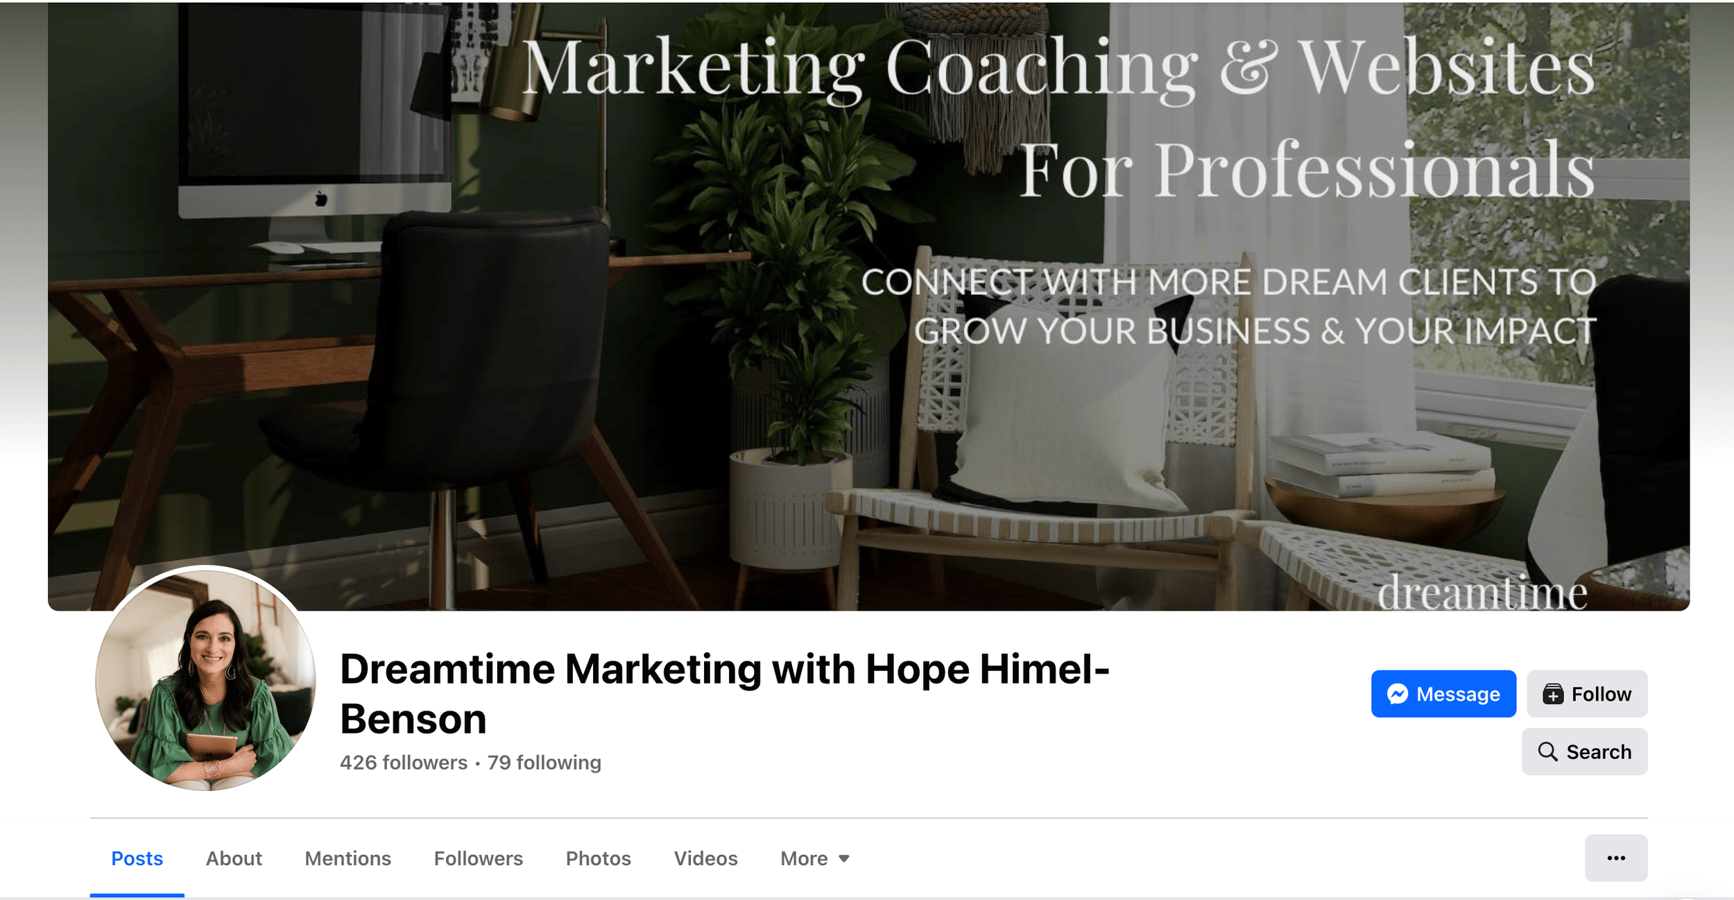
Task: View the round profile picture
Action: point(205,678)
